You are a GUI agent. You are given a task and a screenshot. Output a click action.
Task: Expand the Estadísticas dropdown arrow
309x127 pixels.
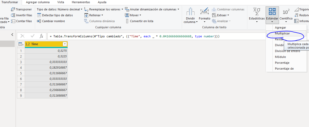click(x=257, y=22)
